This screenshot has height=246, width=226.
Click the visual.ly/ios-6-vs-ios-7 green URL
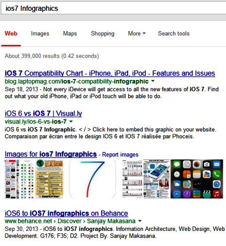coord(36,121)
